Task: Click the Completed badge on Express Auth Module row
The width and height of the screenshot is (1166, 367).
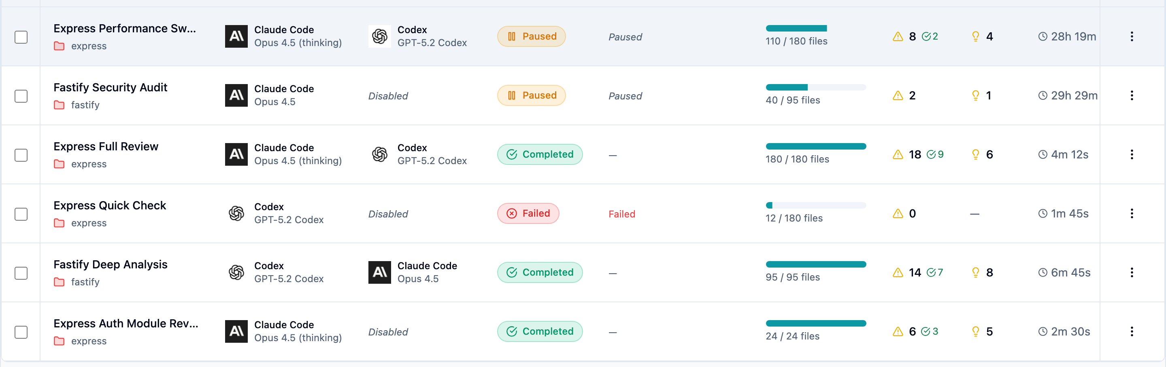Action: pos(540,331)
